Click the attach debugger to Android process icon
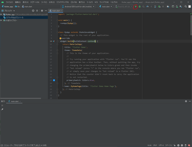The width and height of the screenshot is (192, 147). point(155,6)
